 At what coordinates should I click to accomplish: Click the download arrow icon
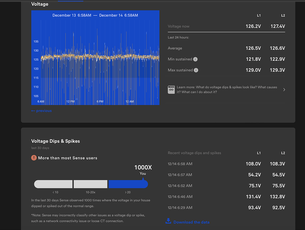[168, 221]
